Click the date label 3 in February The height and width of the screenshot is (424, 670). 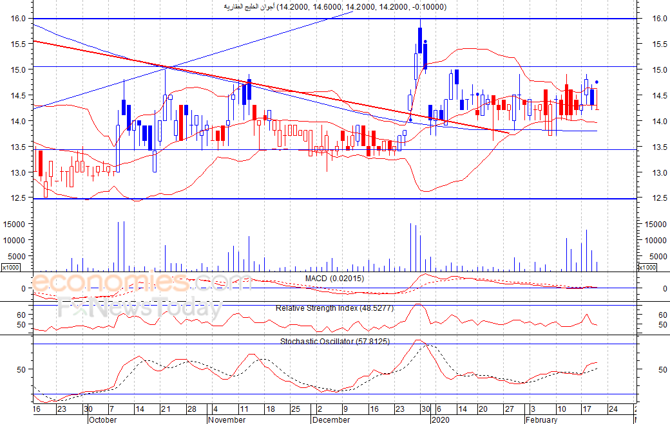(533, 409)
